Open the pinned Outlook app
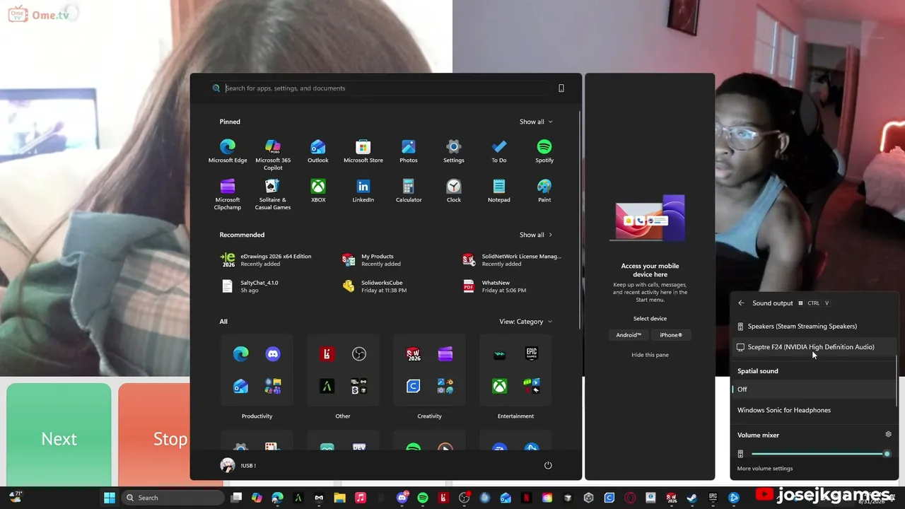Screen dimensions: 905x509 pos(318,151)
